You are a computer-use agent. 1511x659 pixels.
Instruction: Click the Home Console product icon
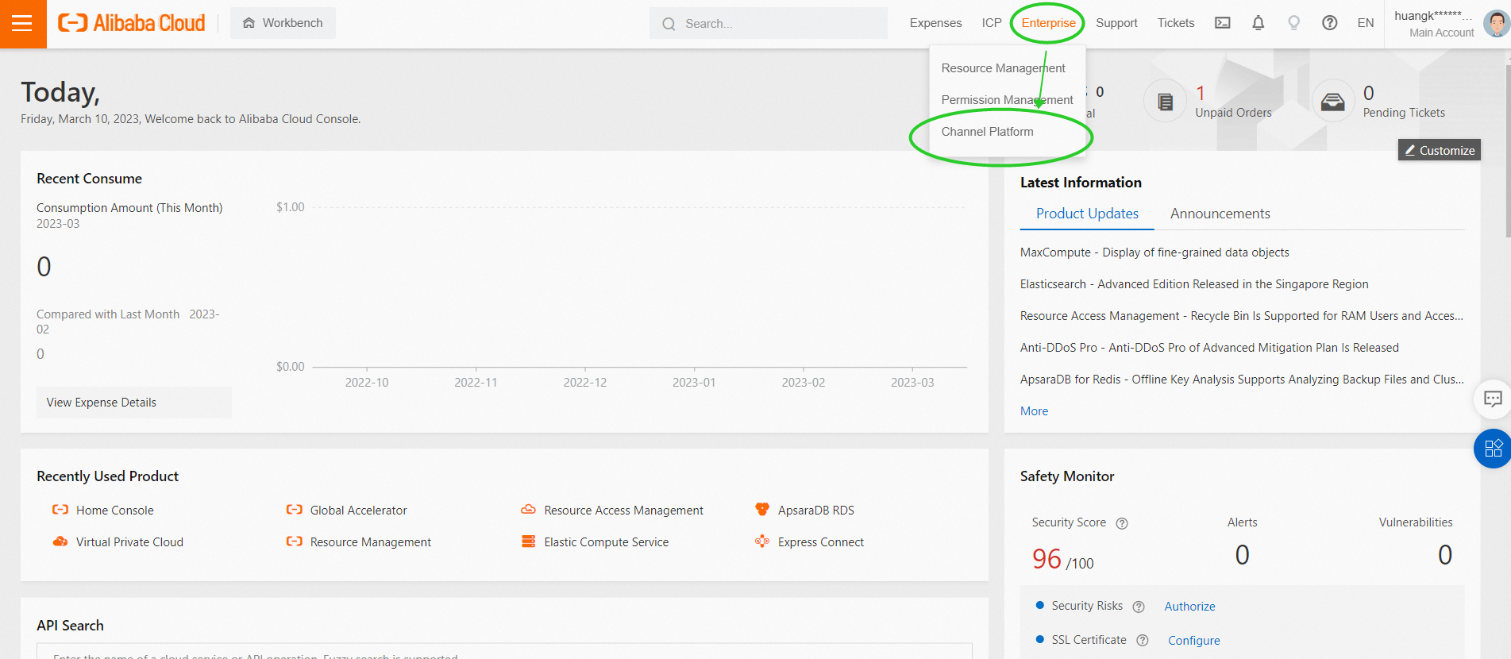tap(60, 510)
